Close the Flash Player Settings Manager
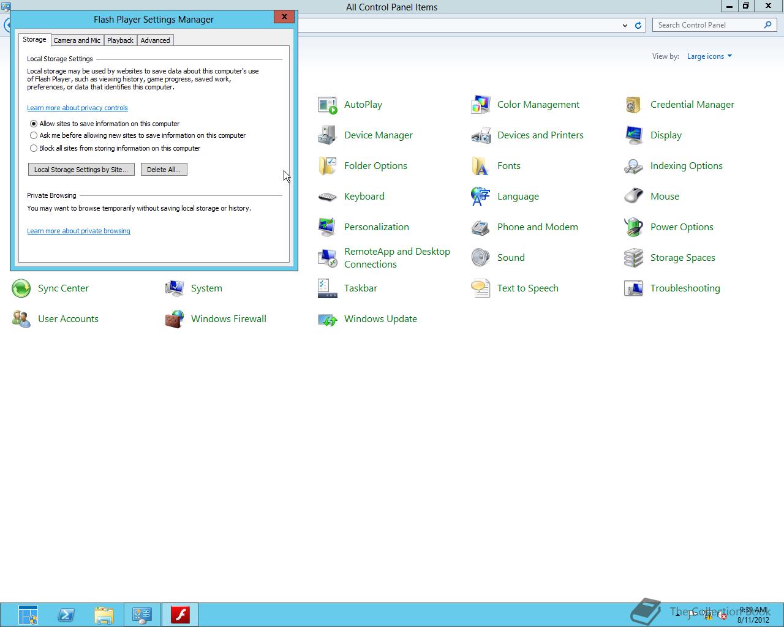Screen dimensions: 784x627 pyautogui.click(x=284, y=17)
